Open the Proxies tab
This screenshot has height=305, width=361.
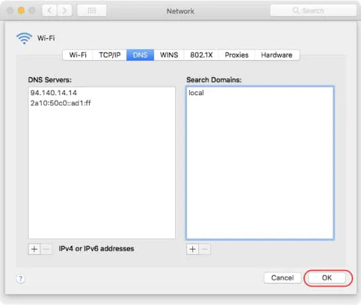pyautogui.click(x=237, y=55)
